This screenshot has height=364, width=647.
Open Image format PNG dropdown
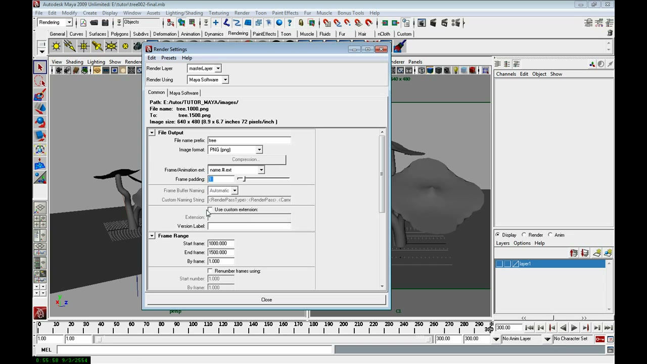(x=236, y=150)
